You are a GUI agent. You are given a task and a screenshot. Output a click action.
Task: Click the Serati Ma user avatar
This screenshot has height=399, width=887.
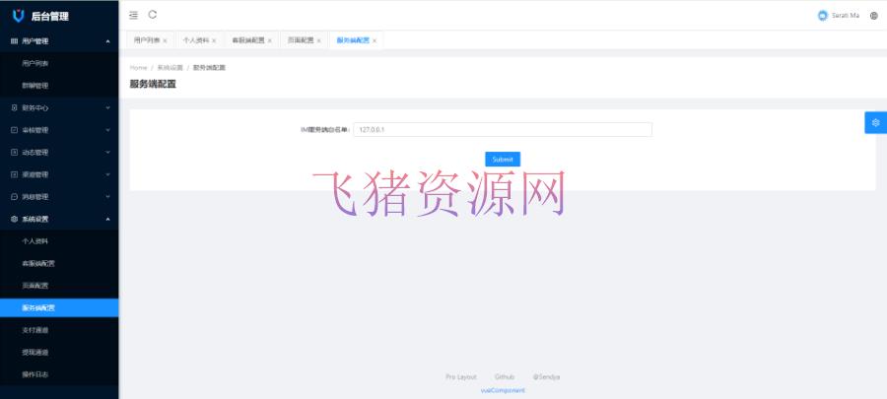823,16
